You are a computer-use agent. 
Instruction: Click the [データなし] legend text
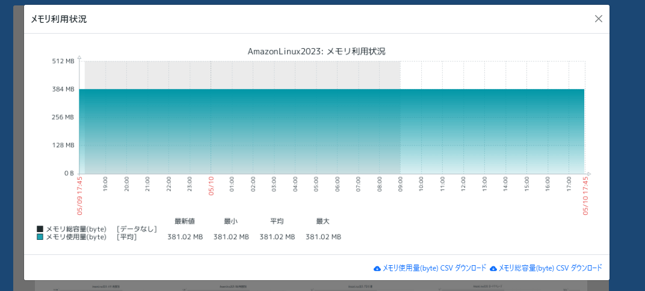pyautogui.click(x=137, y=229)
